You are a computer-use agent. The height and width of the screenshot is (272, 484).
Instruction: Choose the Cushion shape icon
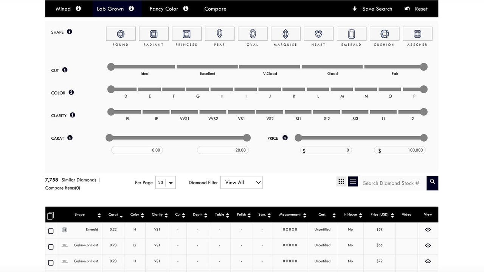[x=385, y=34]
